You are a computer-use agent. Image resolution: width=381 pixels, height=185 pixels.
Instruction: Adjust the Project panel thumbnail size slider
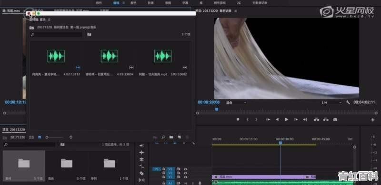pyautogui.click(x=54, y=137)
